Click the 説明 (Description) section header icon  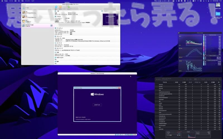[55, 61]
